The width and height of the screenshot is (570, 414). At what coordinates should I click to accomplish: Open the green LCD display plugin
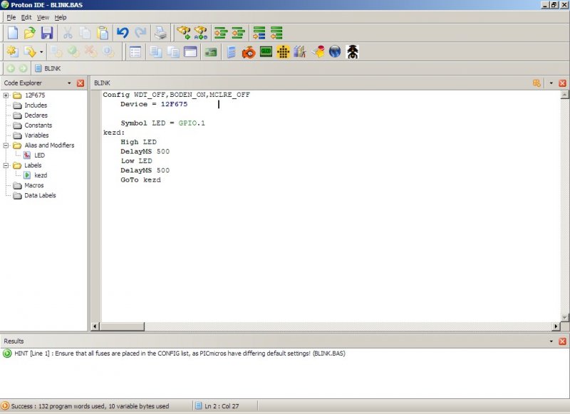266,52
